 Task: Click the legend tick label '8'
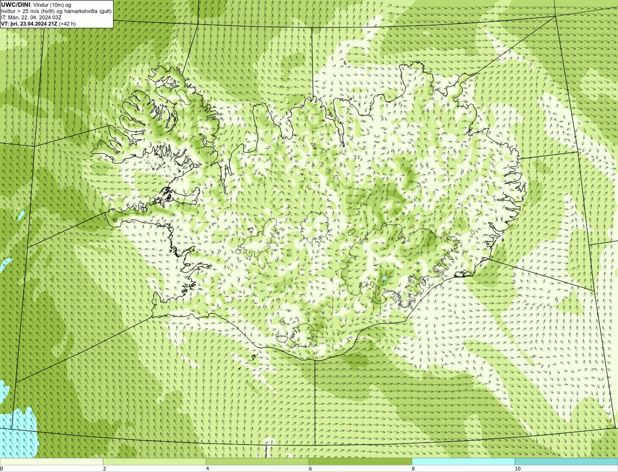(x=413, y=469)
